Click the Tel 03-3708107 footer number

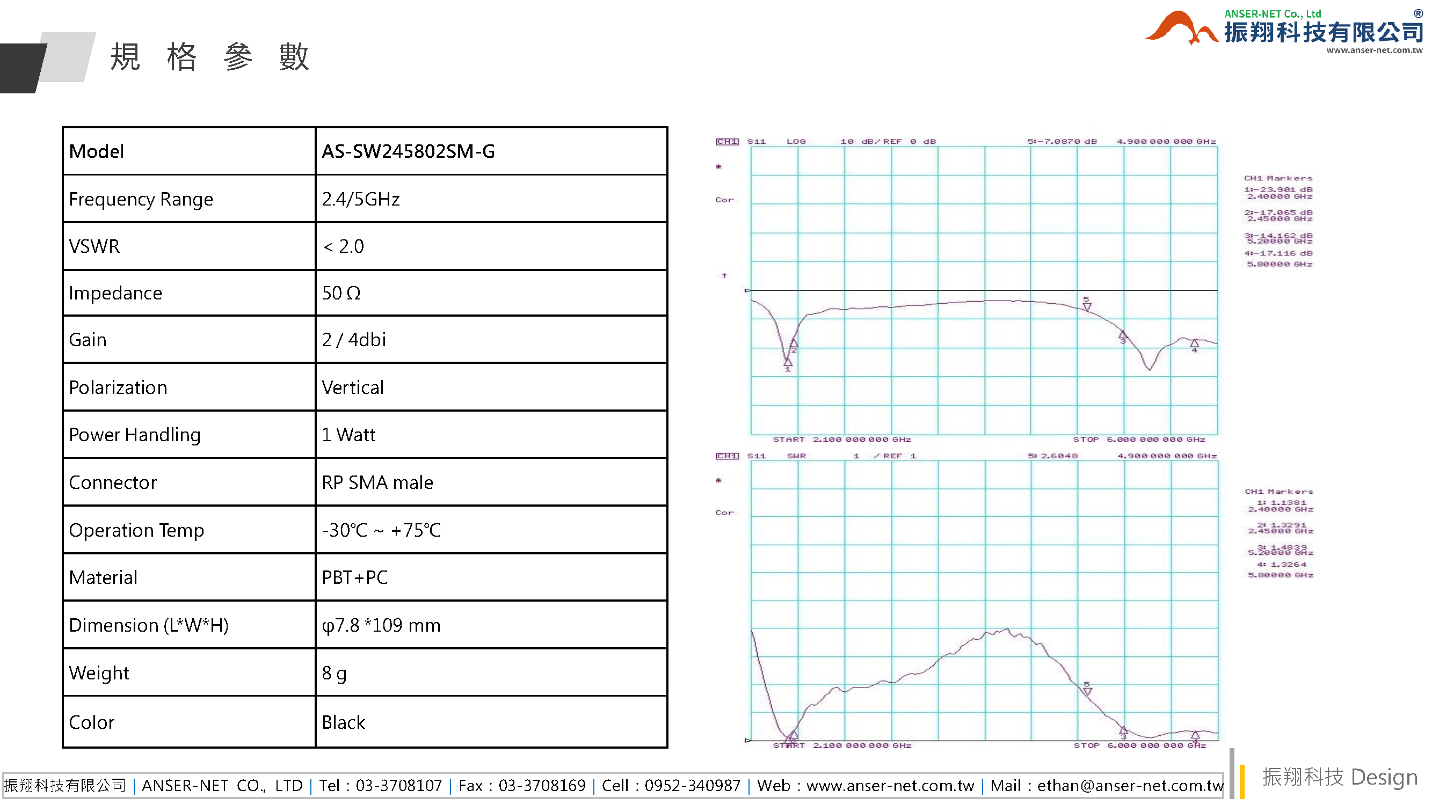coord(398,786)
